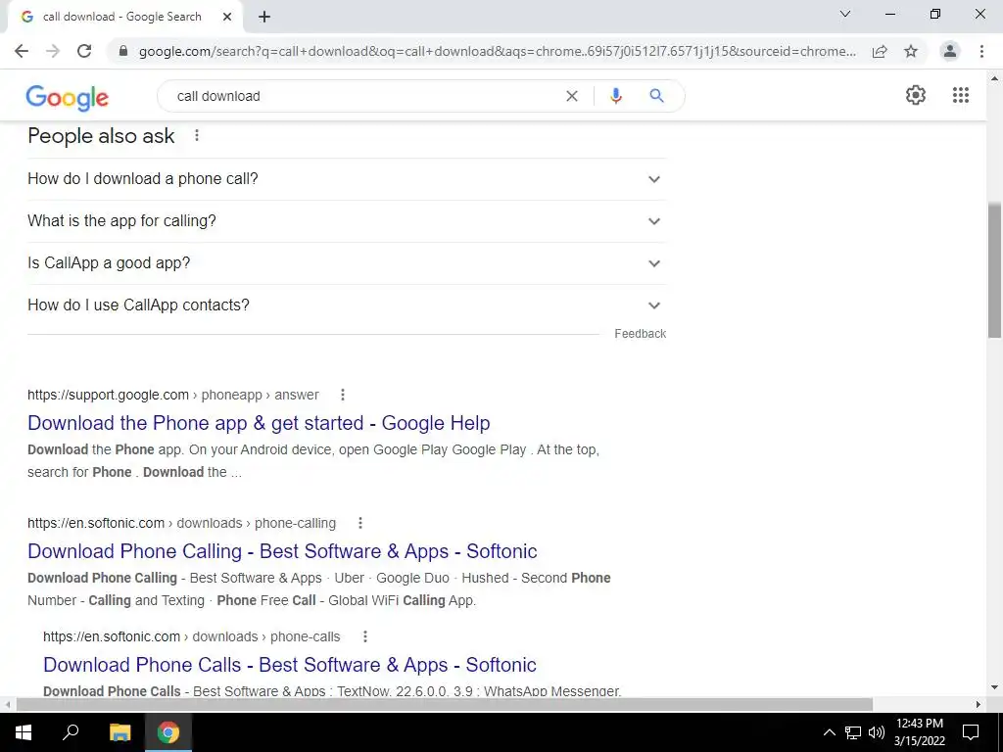The width and height of the screenshot is (1003, 752).
Task: Open the Google apps grid
Action: pos(960,95)
